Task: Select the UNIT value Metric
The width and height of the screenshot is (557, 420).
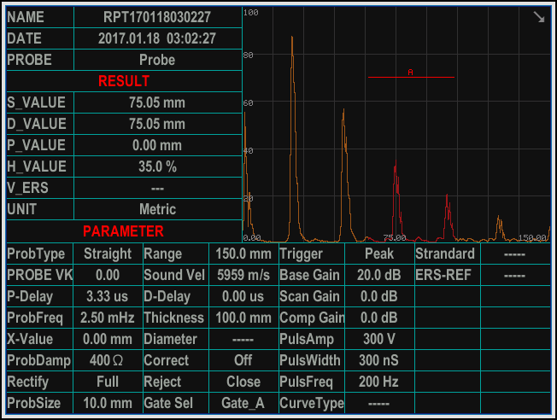Action: (x=157, y=209)
